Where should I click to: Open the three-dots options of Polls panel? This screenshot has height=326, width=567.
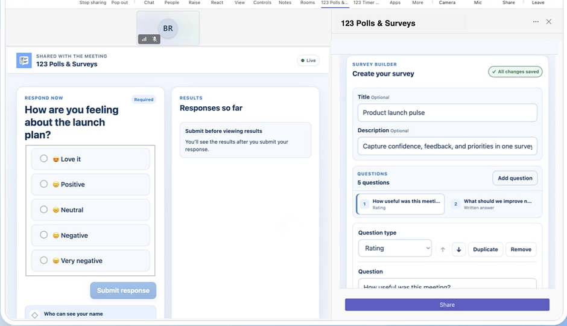[536, 22]
